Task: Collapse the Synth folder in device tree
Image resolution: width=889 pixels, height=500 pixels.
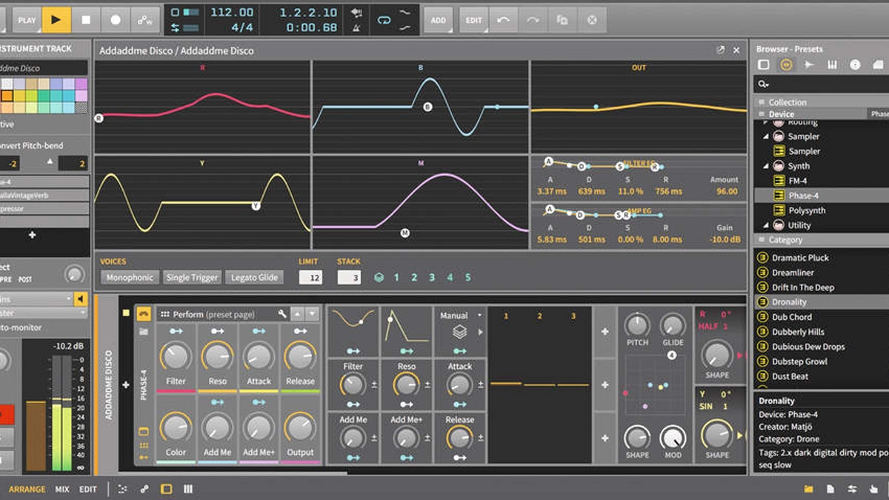Action: (767, 166)
